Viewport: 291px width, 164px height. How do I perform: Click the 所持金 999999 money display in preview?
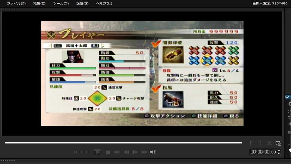click(216, 31)
